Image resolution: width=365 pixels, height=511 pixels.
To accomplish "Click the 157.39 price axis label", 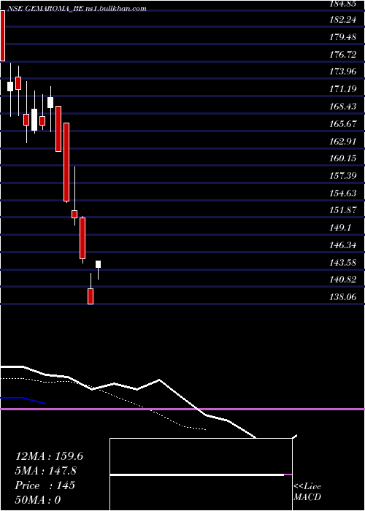I will tap(343, 176).
